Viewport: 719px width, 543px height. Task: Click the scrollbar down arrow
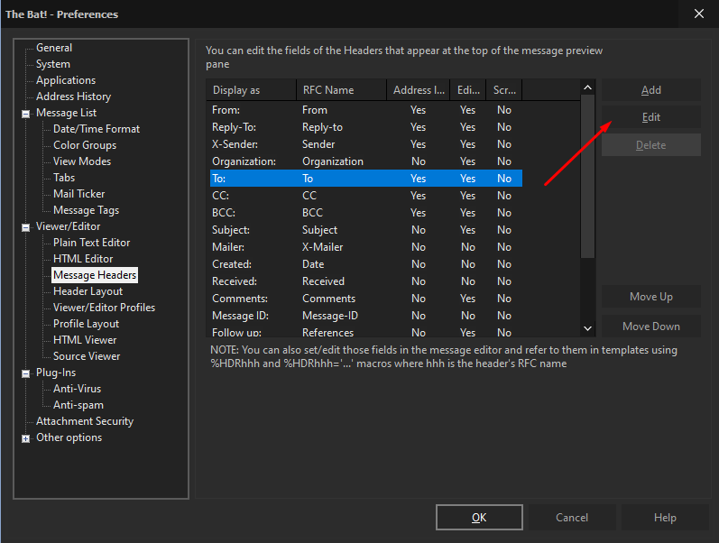coord(588,328)
